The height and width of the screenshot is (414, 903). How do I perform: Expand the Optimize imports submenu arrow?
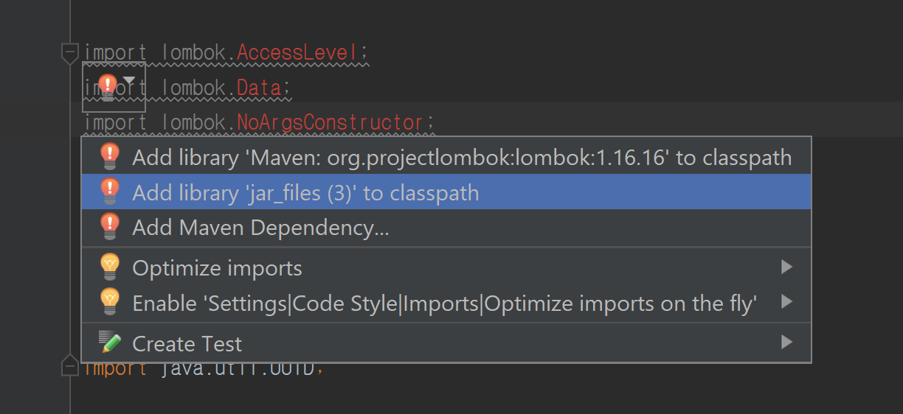[786, 267]
